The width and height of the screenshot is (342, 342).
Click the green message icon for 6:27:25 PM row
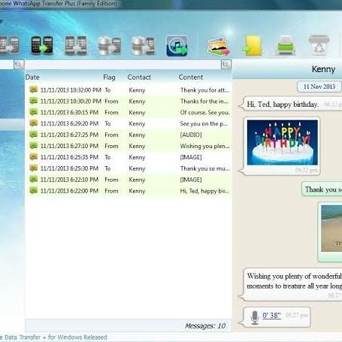(33, 135)
